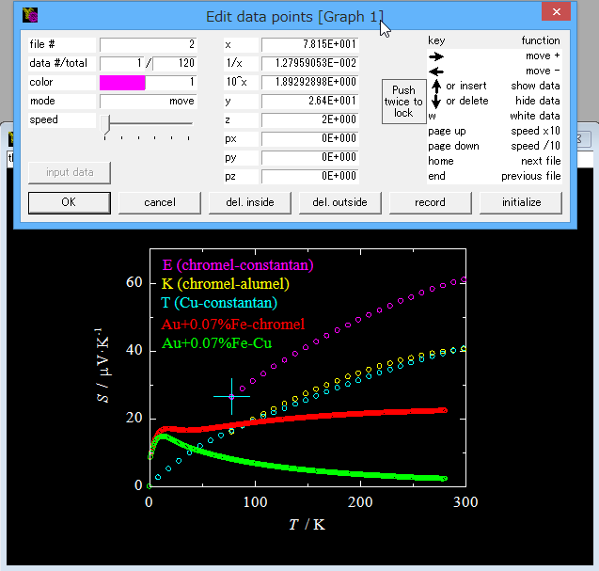Click the '300' x-axis tick label
599x571 pixels.
(465, 501)
